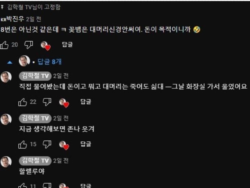Screen dimensions: 250x188
Task: Click the avatar next to 할렐루야 reply
Action: click(6, 162)
